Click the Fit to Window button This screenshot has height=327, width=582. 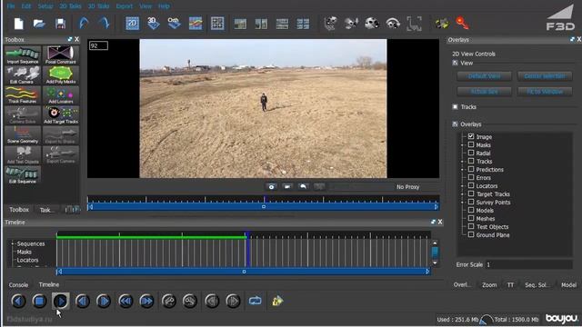click(x=545, y=91)
